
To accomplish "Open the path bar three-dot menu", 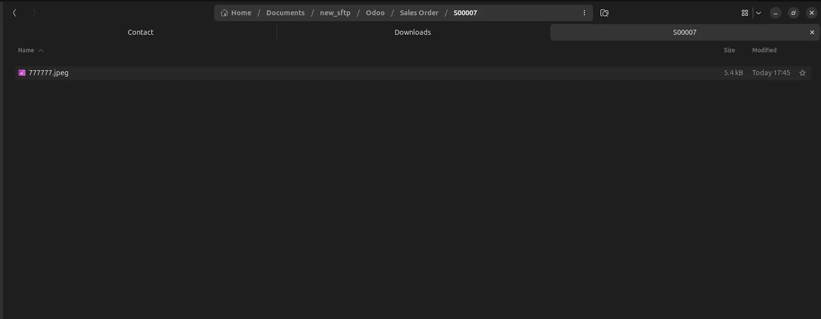I will click(x=584, y=13).
